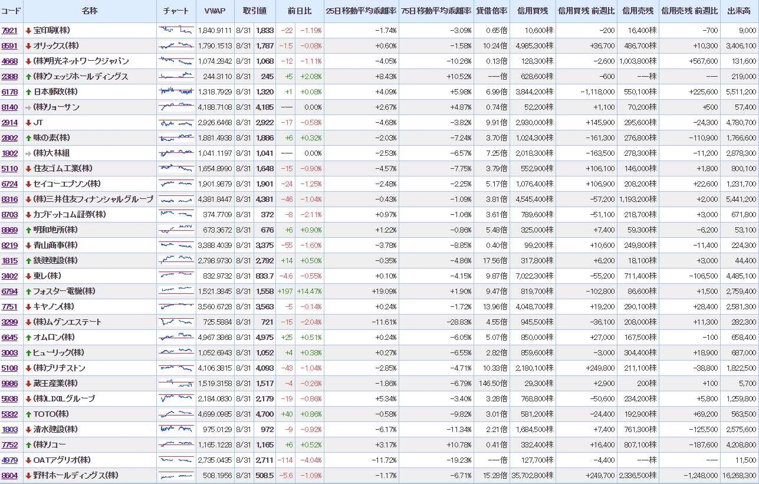
Task: Open the mini chart for オリックス(株)
Action: pyautogui.click(x=176, y=46)
